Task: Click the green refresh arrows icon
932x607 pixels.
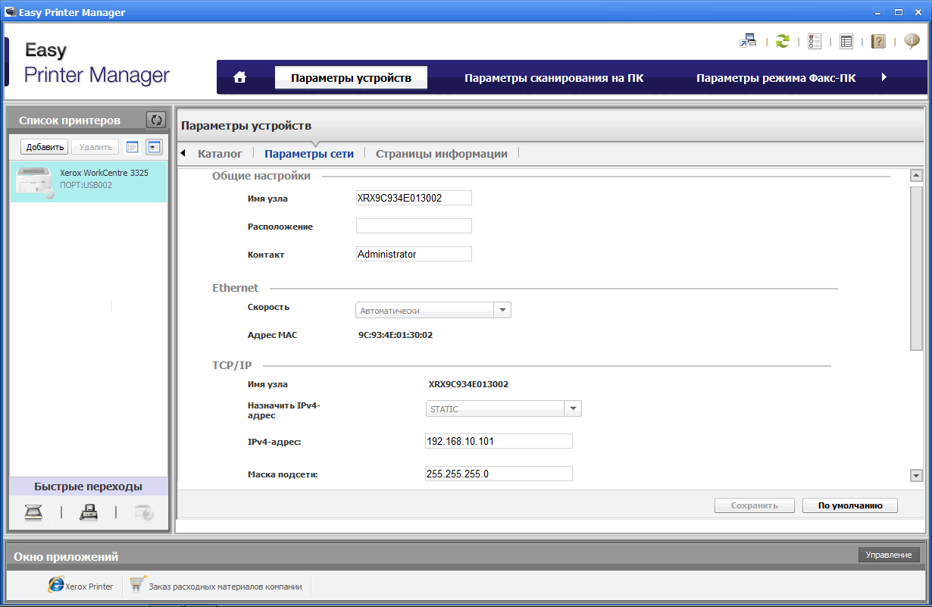Action: coord(783,41)
